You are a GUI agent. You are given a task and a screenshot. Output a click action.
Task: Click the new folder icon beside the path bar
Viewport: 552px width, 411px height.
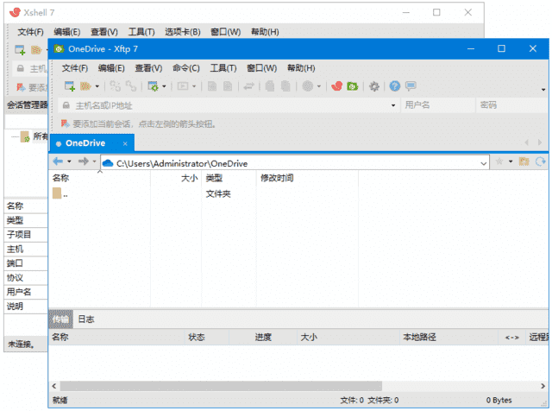pos(524,161)
